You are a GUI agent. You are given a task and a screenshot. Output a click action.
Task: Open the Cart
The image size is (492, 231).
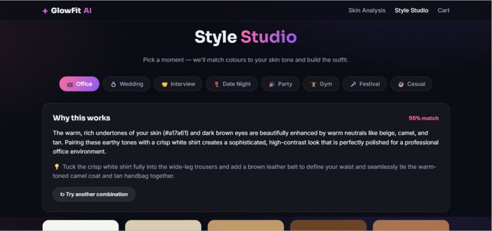click(x=443, y=10)
